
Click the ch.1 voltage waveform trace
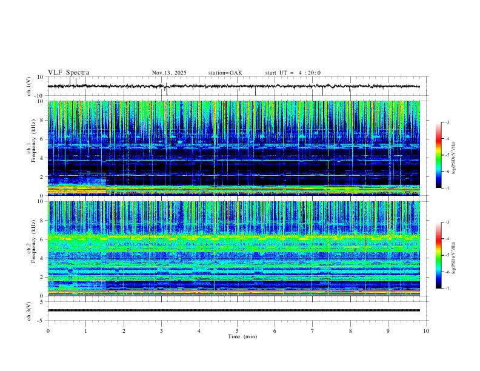[234, 86]
